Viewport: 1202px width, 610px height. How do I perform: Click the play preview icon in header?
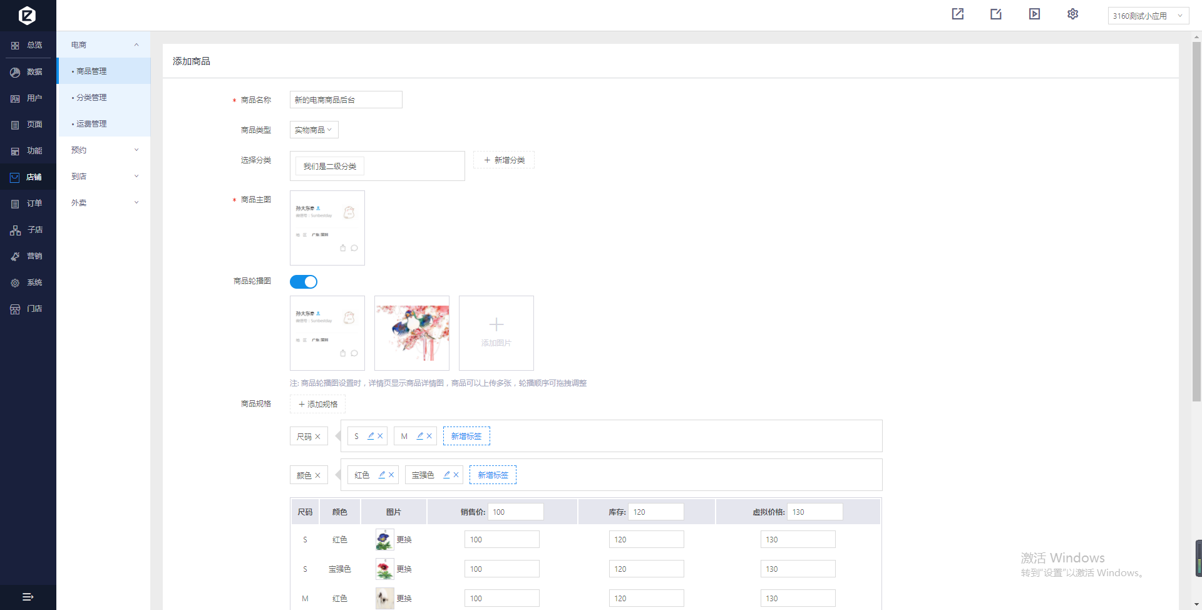(x=1034, y=14)
